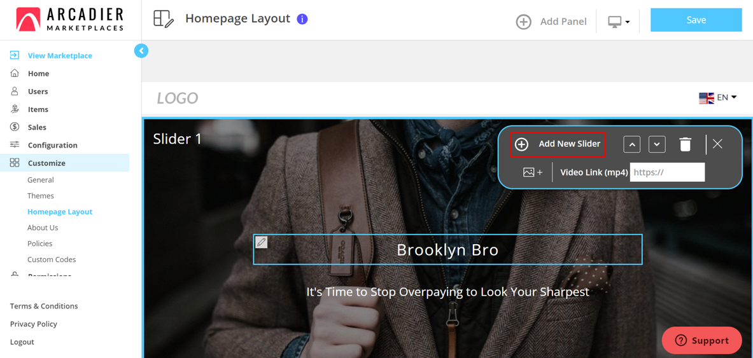The height and width of the screenshot is (358, 753).
Task: Close the slider toolbar with X
Action: [717, 144]
